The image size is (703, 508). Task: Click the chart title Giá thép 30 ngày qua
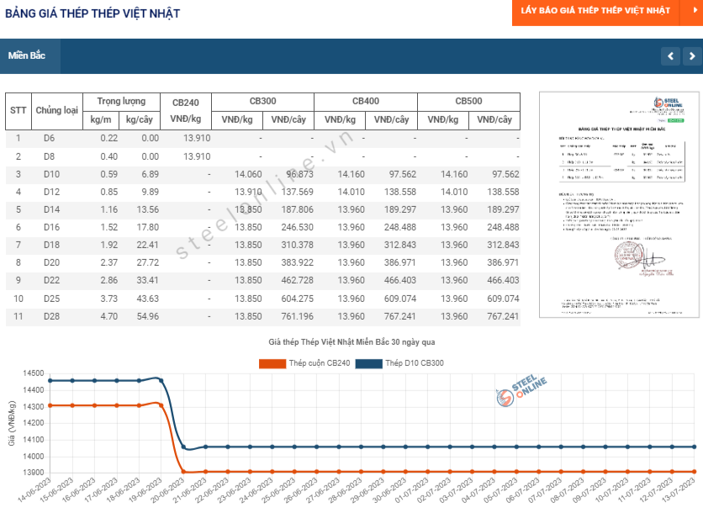pos(351,342)
